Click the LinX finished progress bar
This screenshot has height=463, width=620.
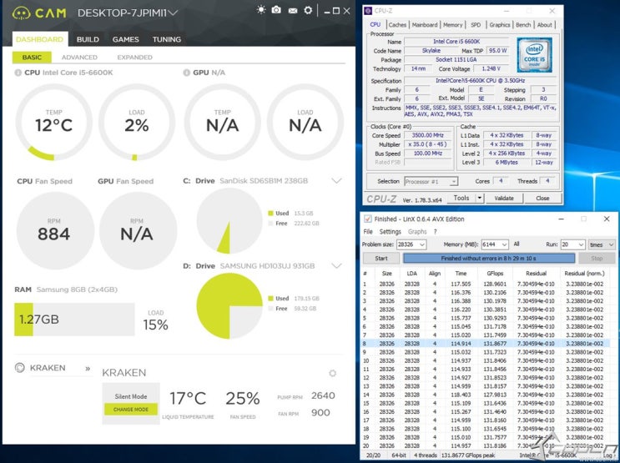(x=489, y=258)
